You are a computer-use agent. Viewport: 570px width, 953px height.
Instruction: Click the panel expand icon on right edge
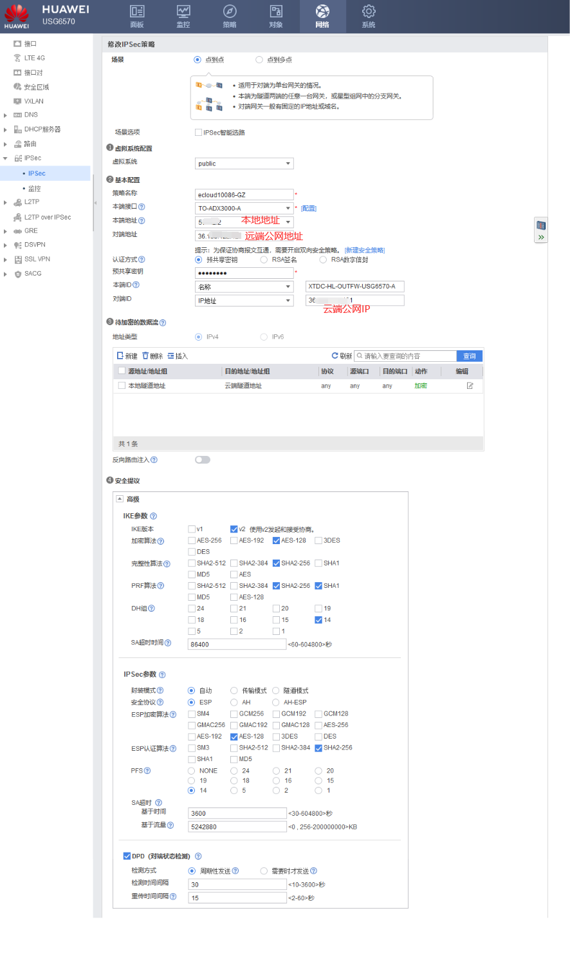coord(541,237)
